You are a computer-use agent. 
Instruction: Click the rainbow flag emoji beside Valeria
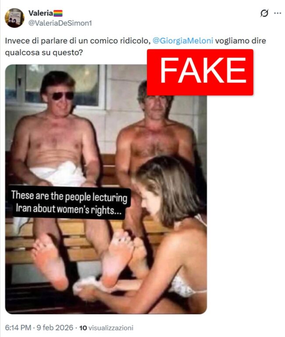tap(58, 13)
